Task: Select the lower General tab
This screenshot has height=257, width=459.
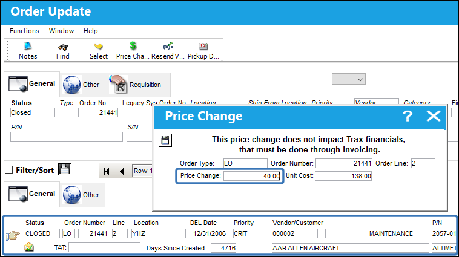Action: (32, 194)
